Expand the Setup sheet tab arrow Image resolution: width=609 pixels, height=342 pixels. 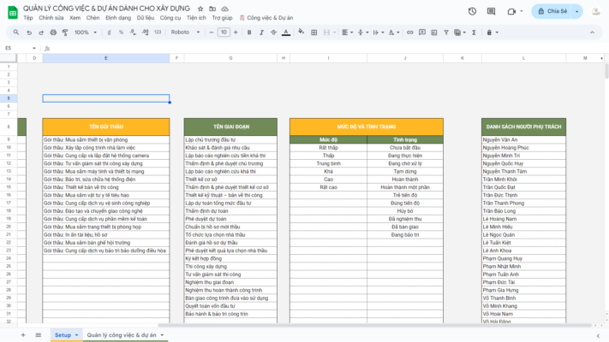pyautogui.click(x=76, y=335)
